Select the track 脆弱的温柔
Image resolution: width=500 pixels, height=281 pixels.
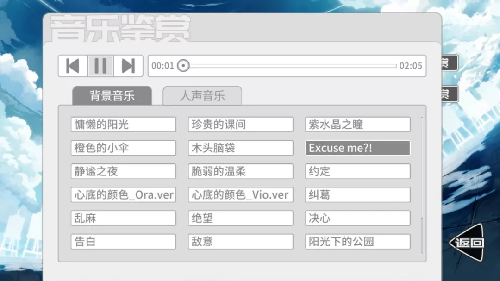[x=240, y=171]
